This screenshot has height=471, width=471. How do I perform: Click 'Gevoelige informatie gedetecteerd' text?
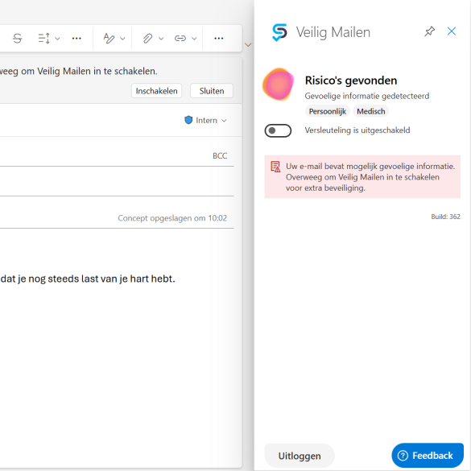pyautogui.click(x=367, y=96)
